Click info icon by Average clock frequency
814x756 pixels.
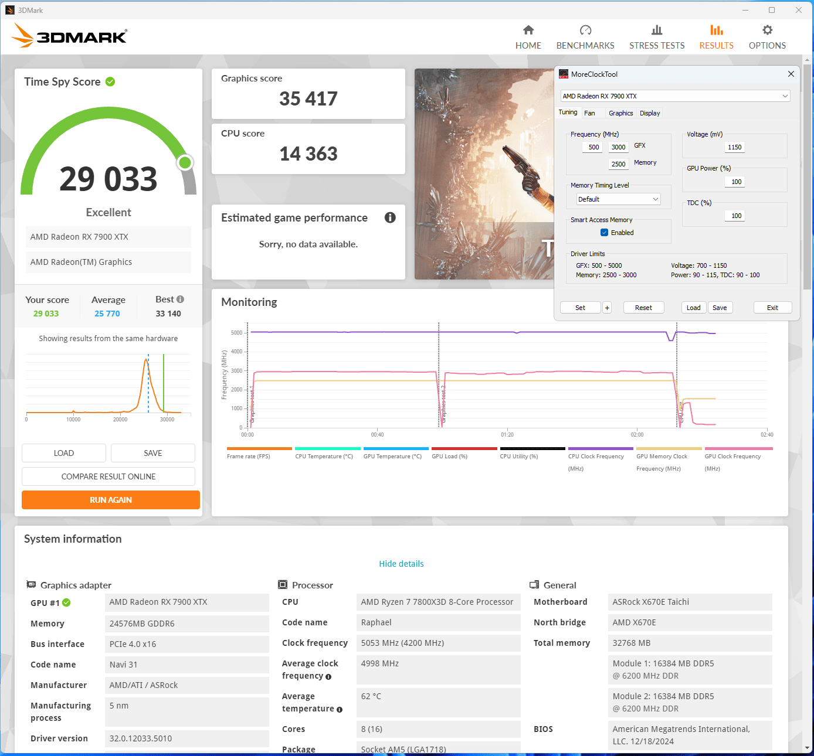(328, 677)
